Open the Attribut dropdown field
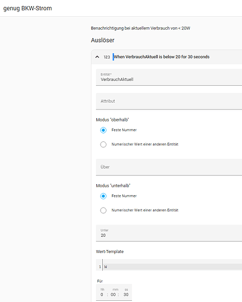The image size is (242, 302). [169, 101]
